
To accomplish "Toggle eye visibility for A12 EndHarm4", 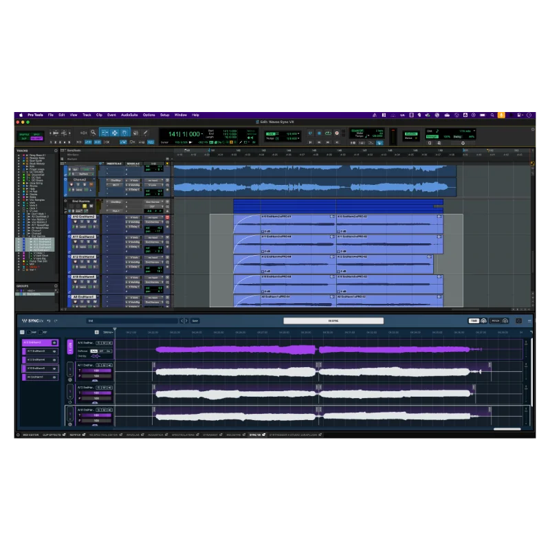I will [x=54, y=360].
